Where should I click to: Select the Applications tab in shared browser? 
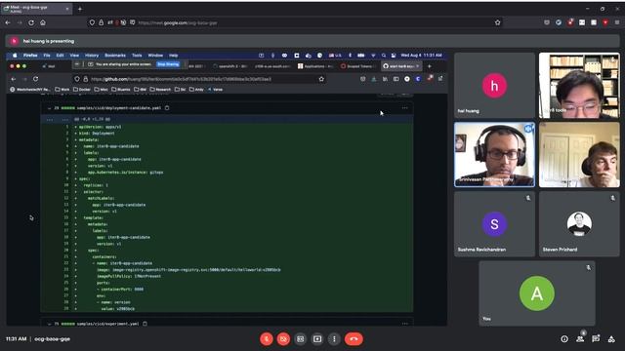(x=315, y=66)
